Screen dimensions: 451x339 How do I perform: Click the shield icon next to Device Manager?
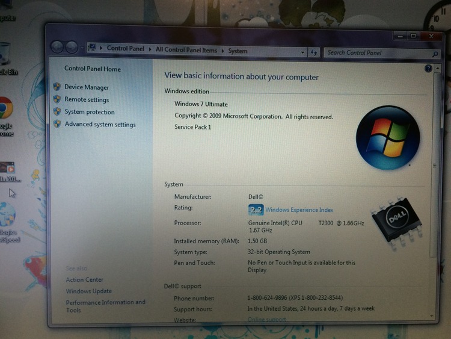pyautogui.click(x=57, y=87)
